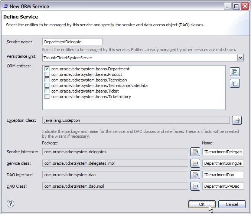Uncheck the Department entity checkbox
The image size is (251, 214).
pyautogui.click(x=47, y=69)
